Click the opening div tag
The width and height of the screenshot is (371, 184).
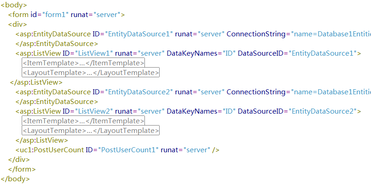pyautogui.click(x=18, y=24)
